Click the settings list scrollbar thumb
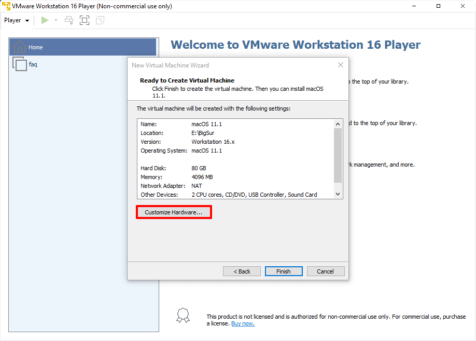This screenshot has width=476, height=341. 338,156
